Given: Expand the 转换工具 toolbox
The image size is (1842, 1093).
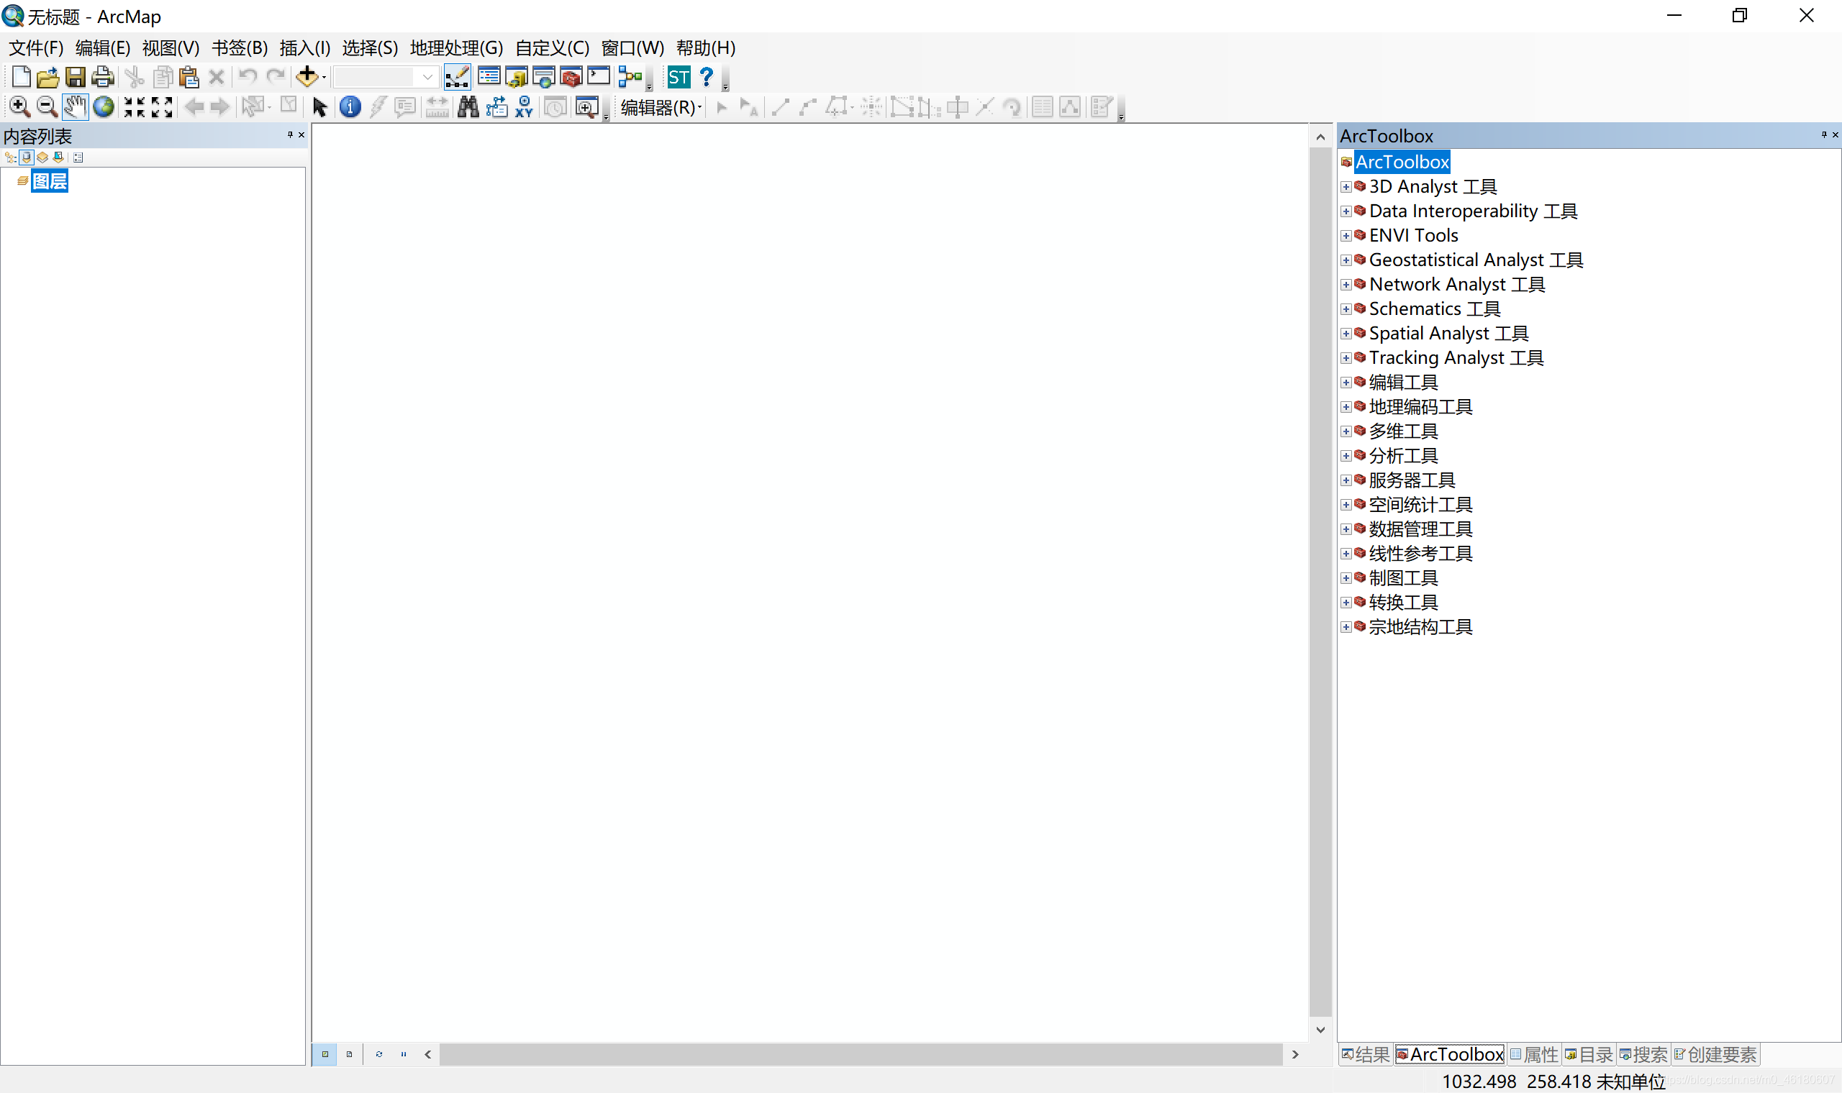Looking at the screenshot, I should 1346,603.
